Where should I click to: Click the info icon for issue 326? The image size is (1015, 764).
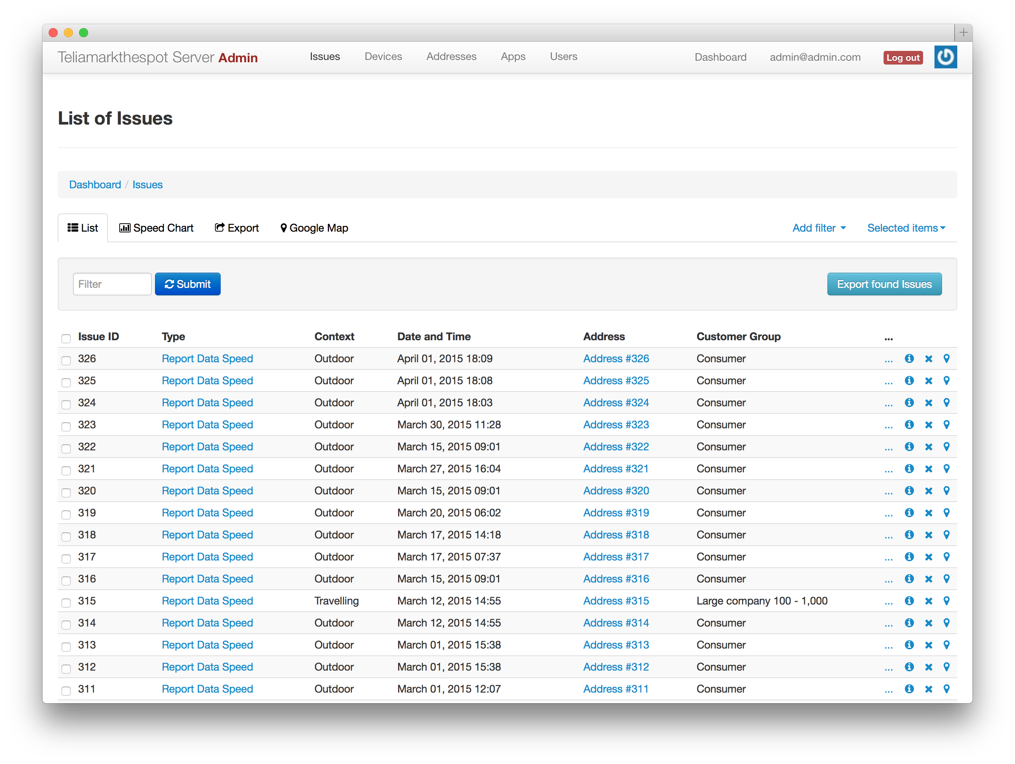pos(909,358)
